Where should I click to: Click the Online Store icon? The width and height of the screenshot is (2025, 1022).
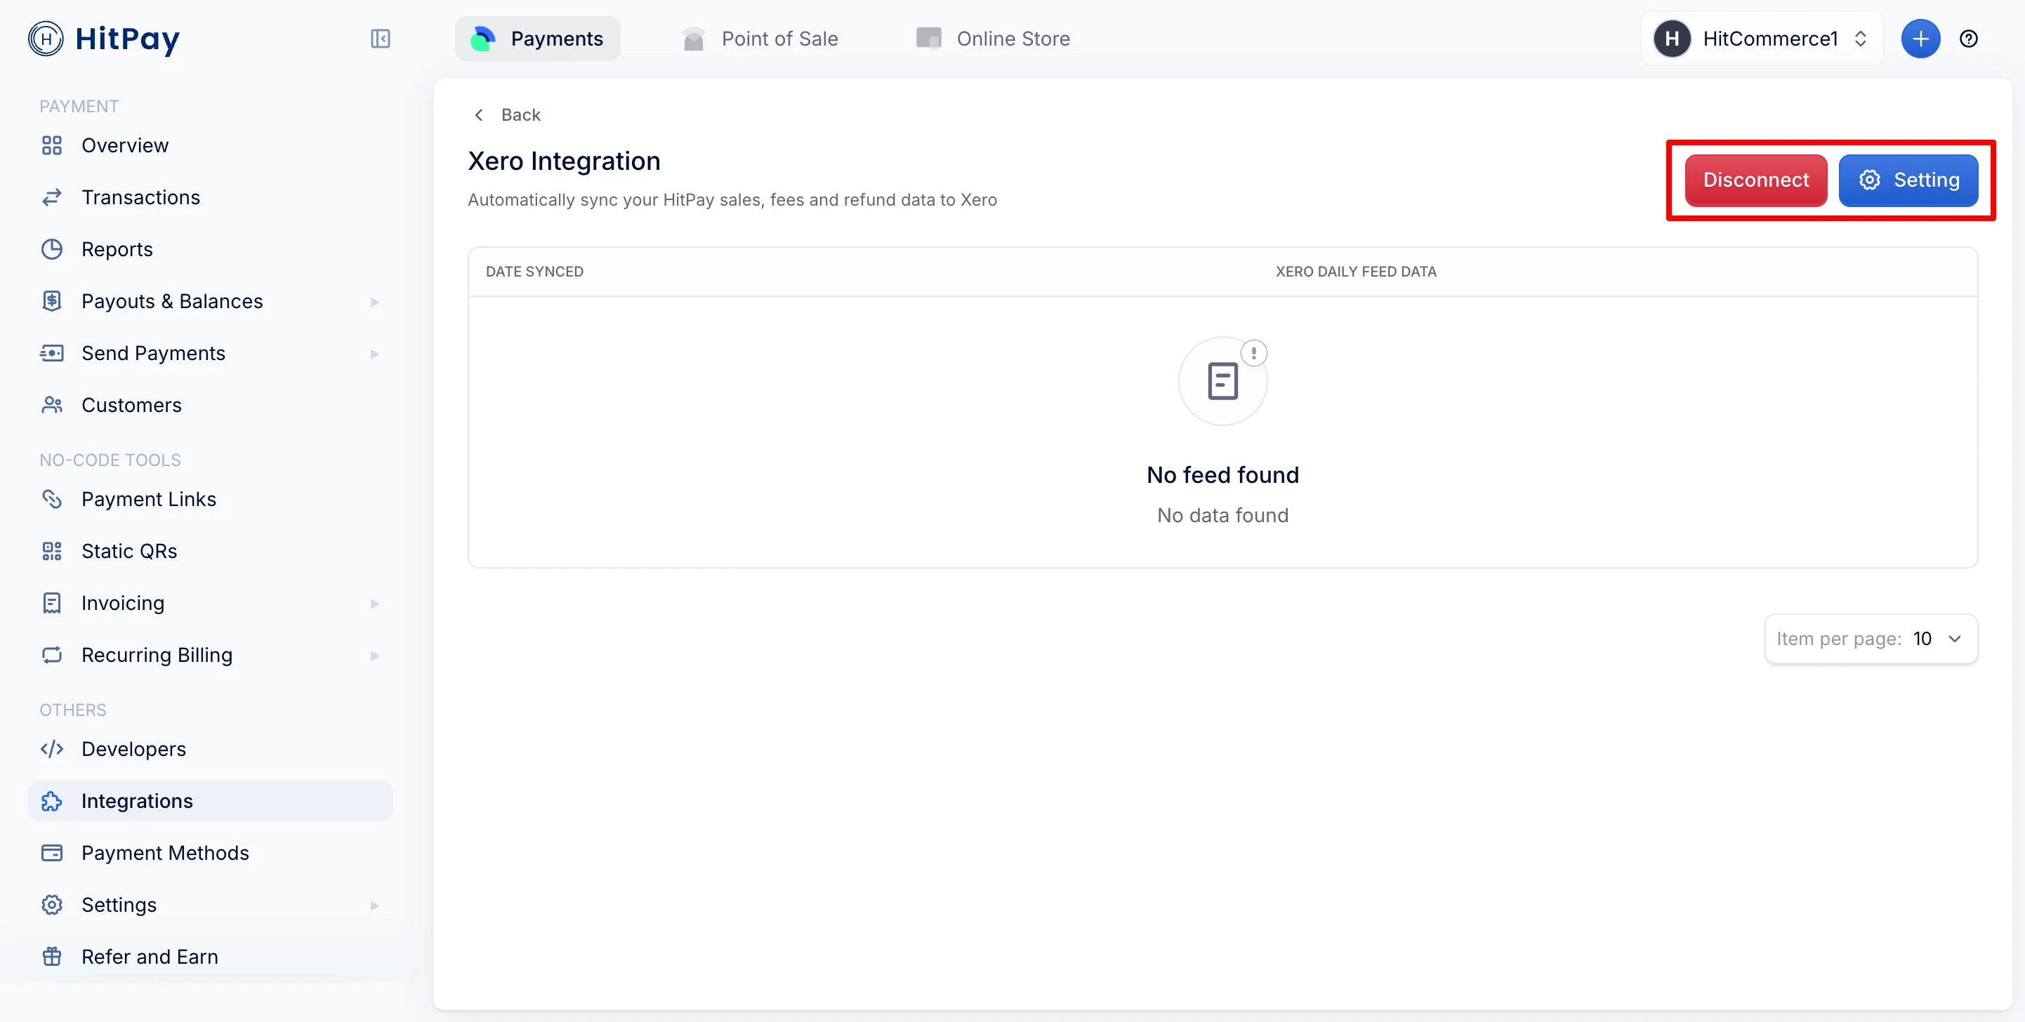[928, 39]
